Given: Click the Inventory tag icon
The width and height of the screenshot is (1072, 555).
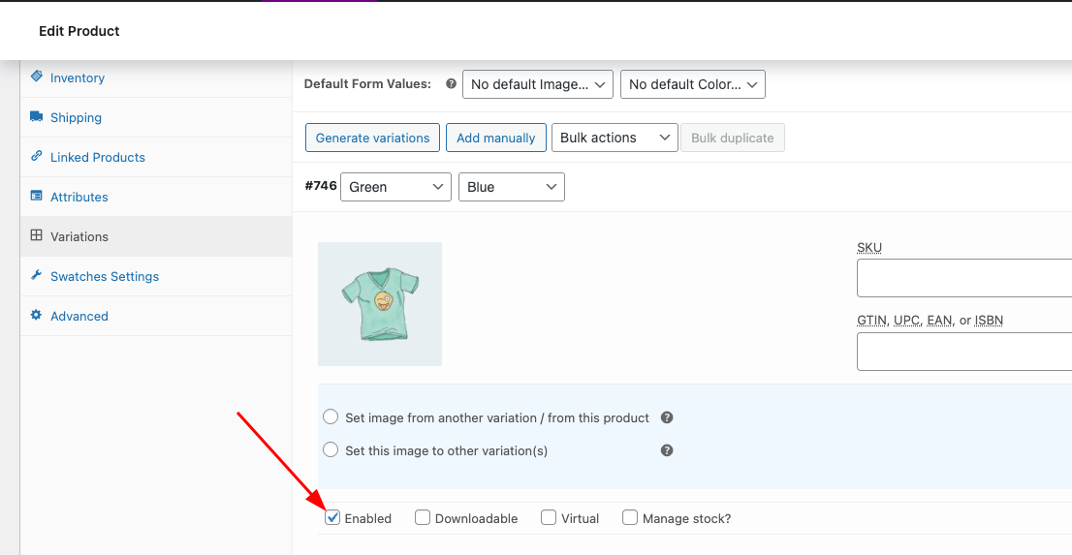Looking at the screenshot, I should pos(36,77).
